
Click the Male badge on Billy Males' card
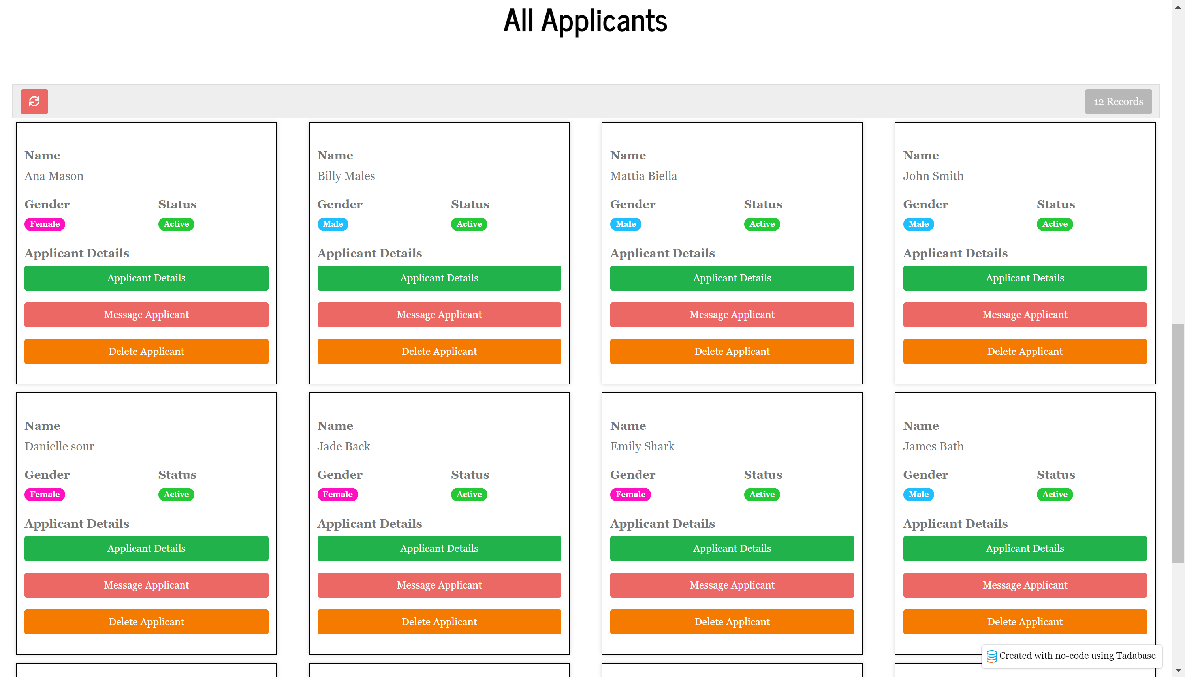click(x=333, y=224)
